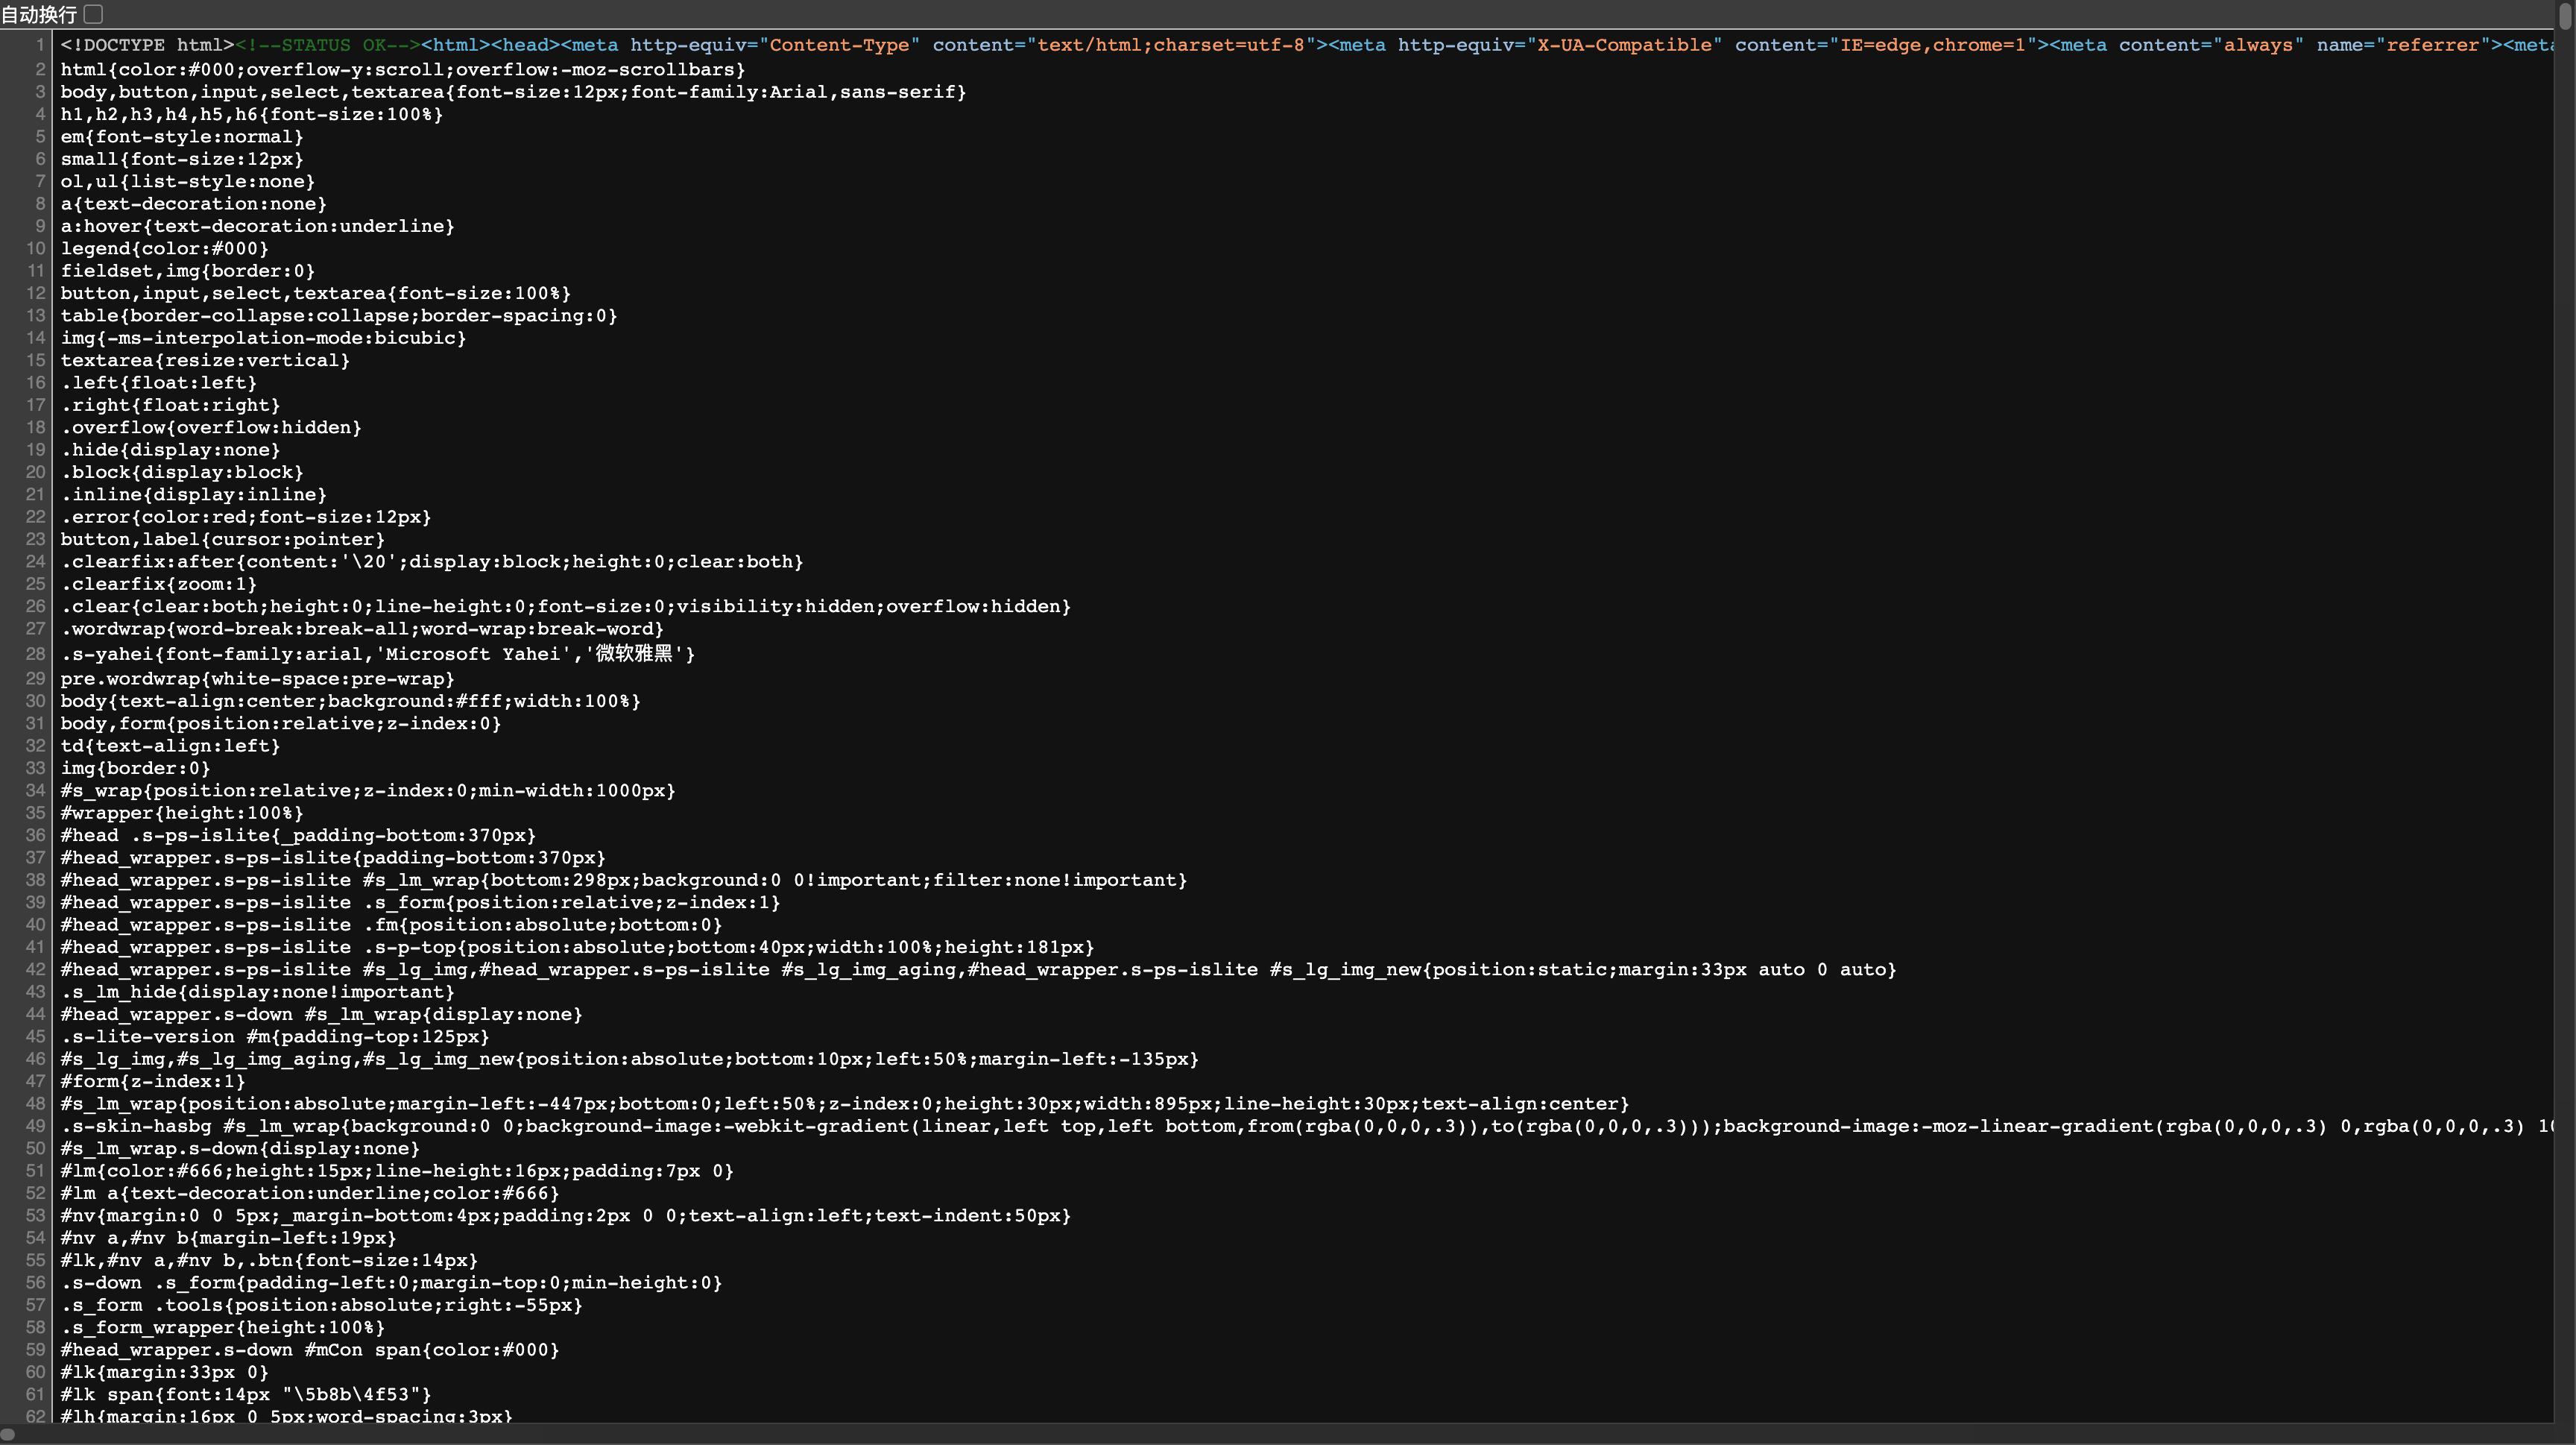Click the .error color:red rule line

(245, 517)
